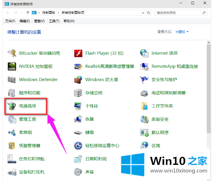Image resolution: width=212 pixels, height=181 pixels.
Task: Open the recent locations dropdown arrow
Action: (22, 13)
